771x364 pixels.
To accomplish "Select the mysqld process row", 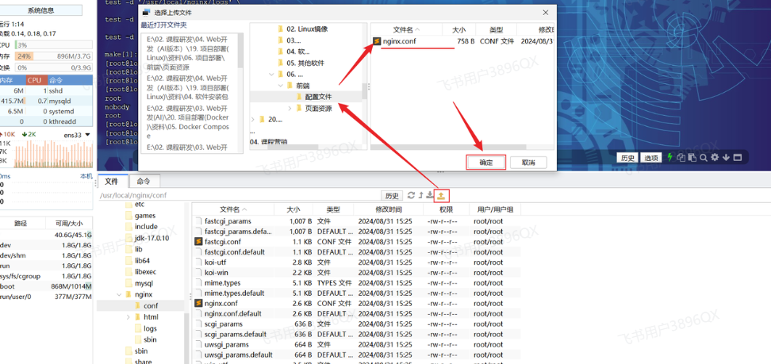I will coord(46,101).
